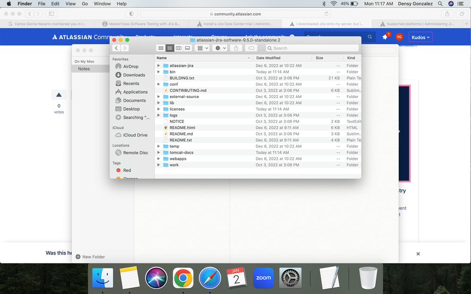Viewport: 471px width, 294px height.
Task: Open Google Chrome from the Dock
Action: click(183, 278)
